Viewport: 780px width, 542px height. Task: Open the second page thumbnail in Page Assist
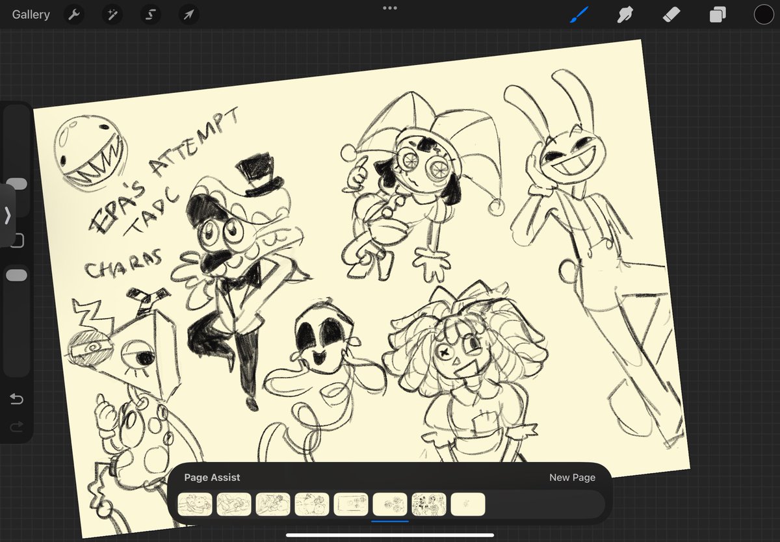pyautogui.click(x=234, y=504)
